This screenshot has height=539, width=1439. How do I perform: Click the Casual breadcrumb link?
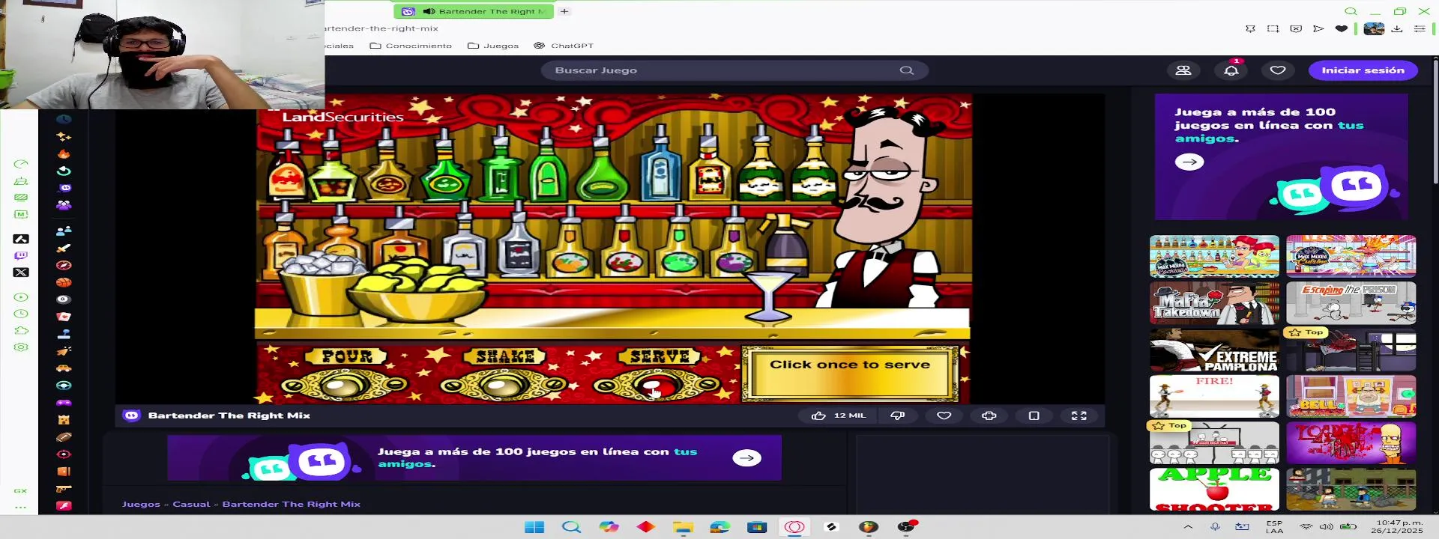191,504
